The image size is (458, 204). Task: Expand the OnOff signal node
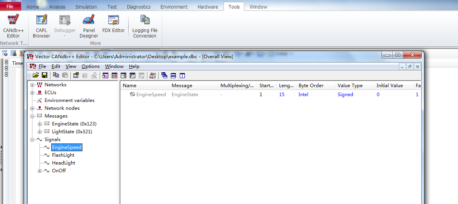pyautogui.click(x=40, y=171)
